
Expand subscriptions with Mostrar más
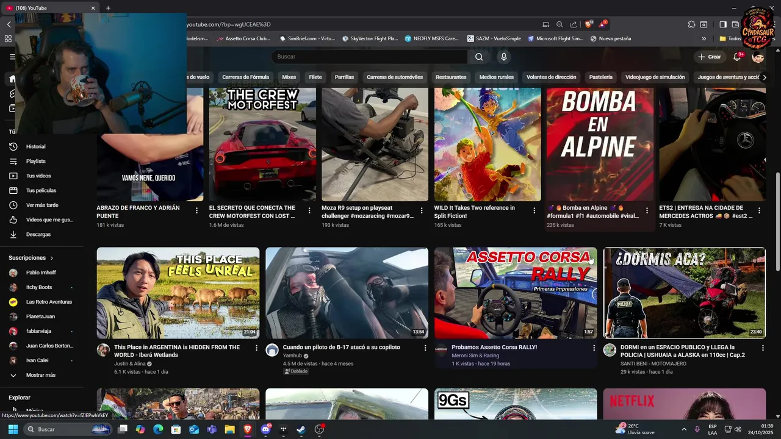click(x=41, y=375)
